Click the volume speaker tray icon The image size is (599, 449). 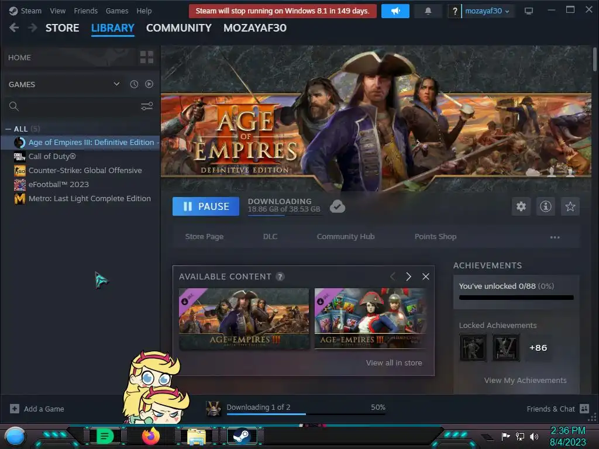point(534,436)
